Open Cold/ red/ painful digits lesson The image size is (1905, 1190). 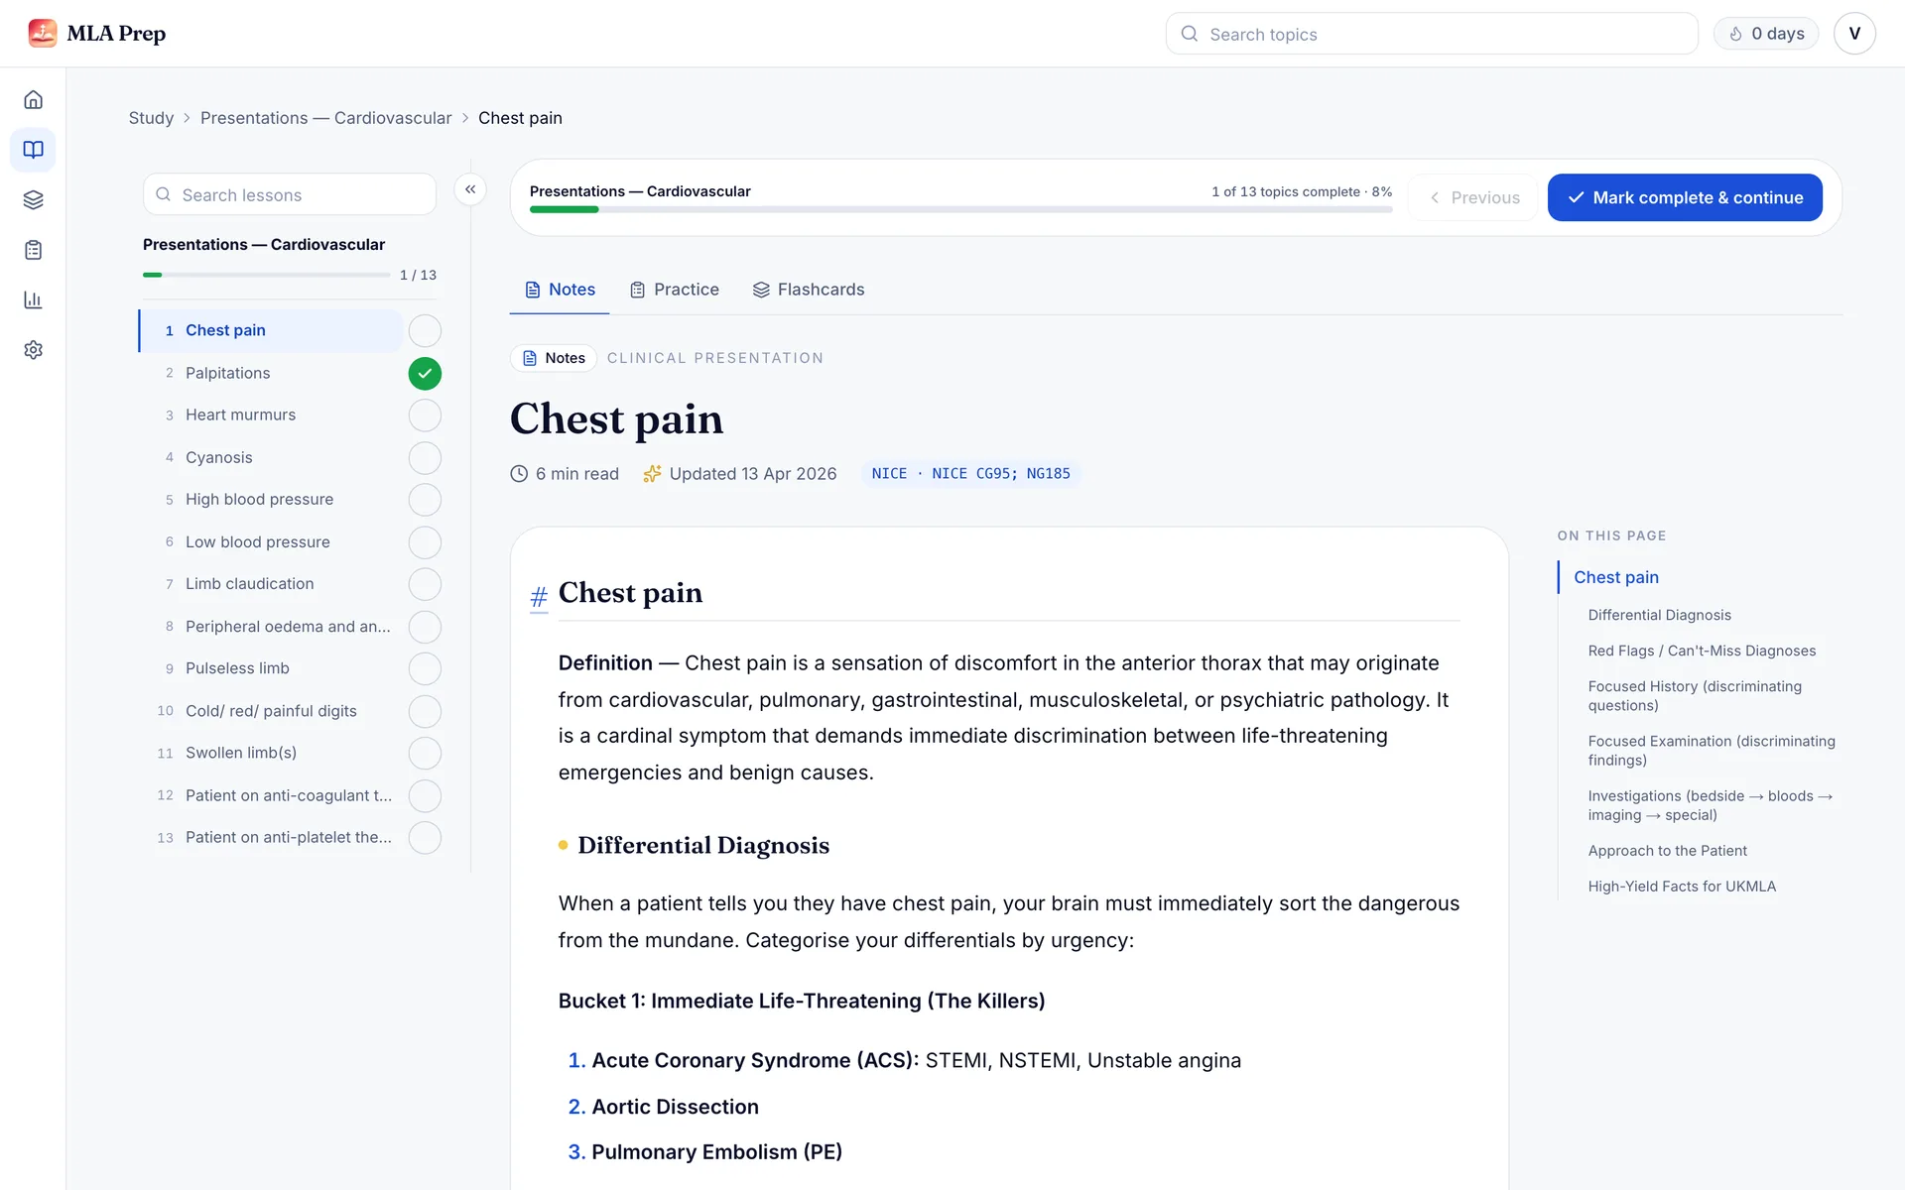271,711
